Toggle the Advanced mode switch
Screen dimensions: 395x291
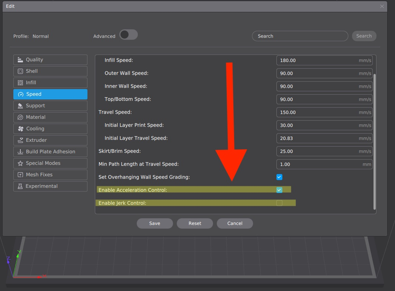[128, 35]
